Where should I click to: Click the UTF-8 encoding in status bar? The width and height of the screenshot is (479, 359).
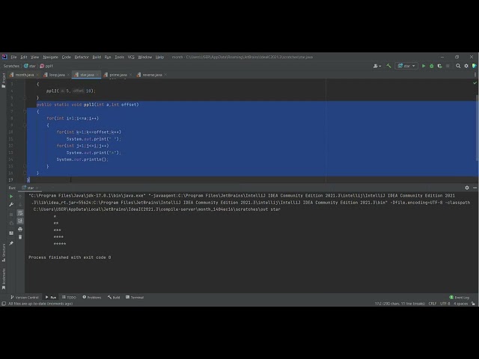click(445, 304)
